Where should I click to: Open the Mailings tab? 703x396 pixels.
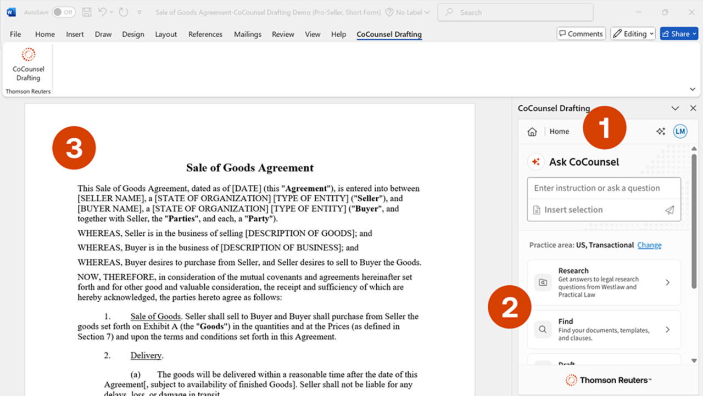(248, 34)
